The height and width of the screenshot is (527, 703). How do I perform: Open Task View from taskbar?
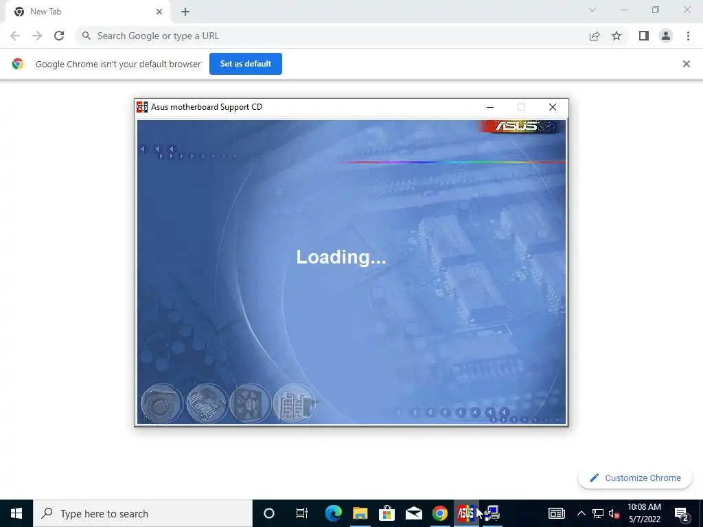click(x=302, y=513)
